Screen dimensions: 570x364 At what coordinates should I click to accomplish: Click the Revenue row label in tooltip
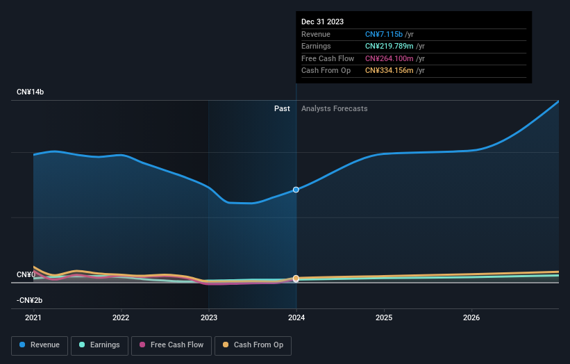(316, 34)
